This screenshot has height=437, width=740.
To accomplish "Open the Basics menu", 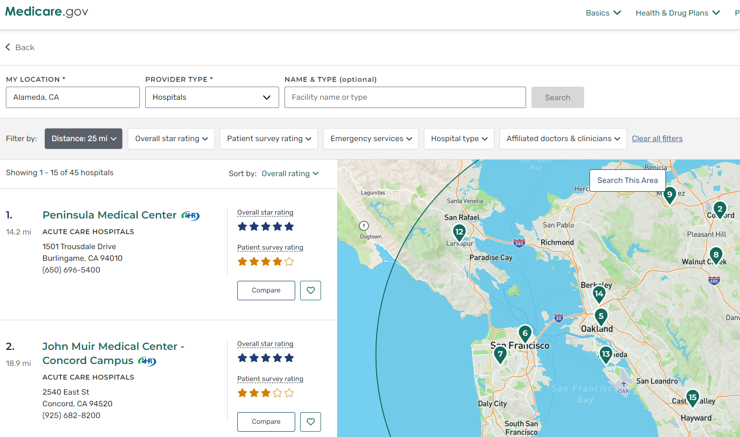I will (x=603, y=13).
